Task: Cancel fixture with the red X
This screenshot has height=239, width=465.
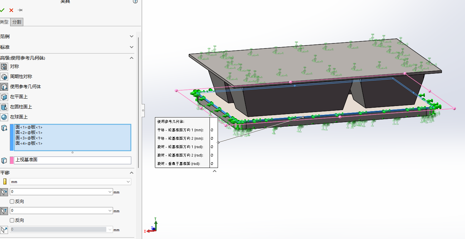Action: tap(11, 10)
